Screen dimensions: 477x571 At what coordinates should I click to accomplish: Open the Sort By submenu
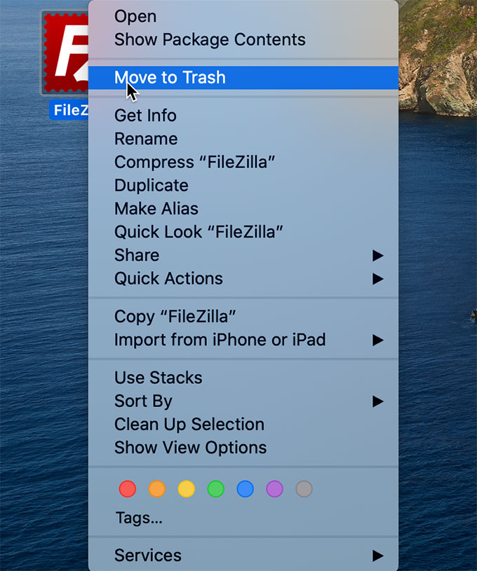243,401
